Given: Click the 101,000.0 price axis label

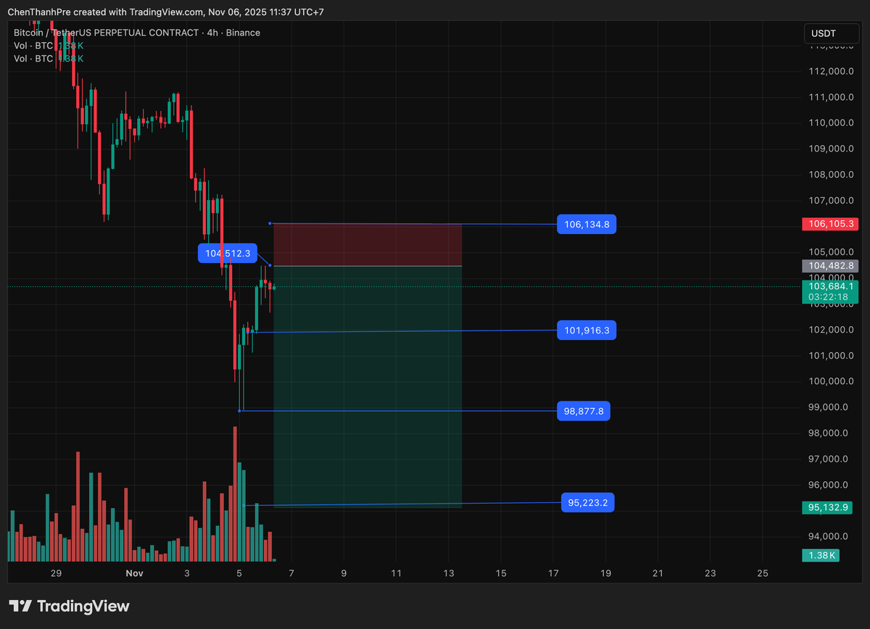Looking at the screenshot, I should (x=830, y=355).
